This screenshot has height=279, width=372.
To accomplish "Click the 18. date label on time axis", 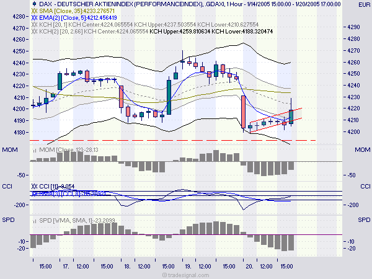I will point(127,267).
